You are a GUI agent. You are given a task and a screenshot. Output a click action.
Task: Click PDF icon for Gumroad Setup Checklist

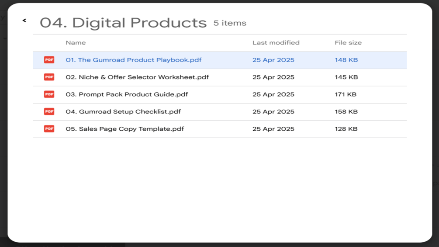point(49,111)
